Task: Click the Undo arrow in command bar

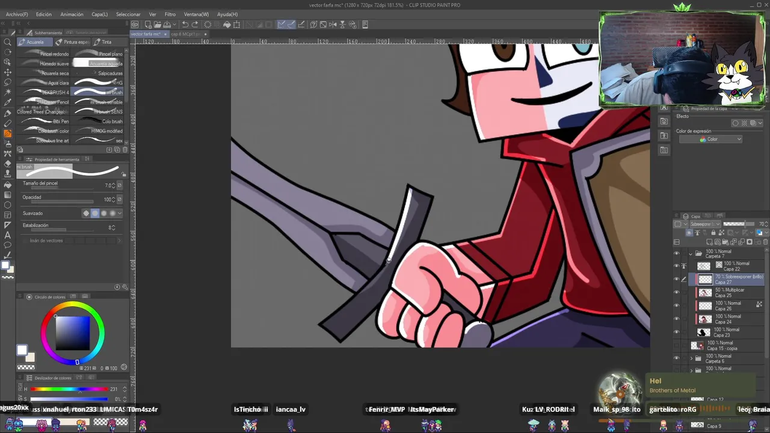Action: tap(185, 25)
